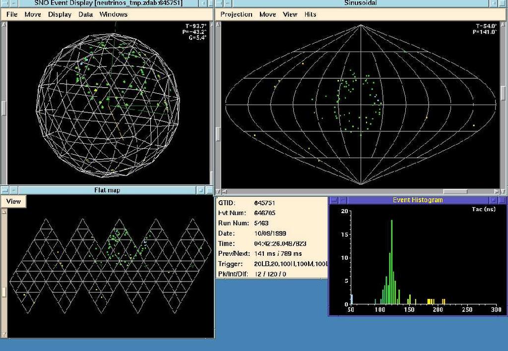Click the P=-43.2° readout in 3D view
This screenshot has width=508, height=351.
click(194, 32)
